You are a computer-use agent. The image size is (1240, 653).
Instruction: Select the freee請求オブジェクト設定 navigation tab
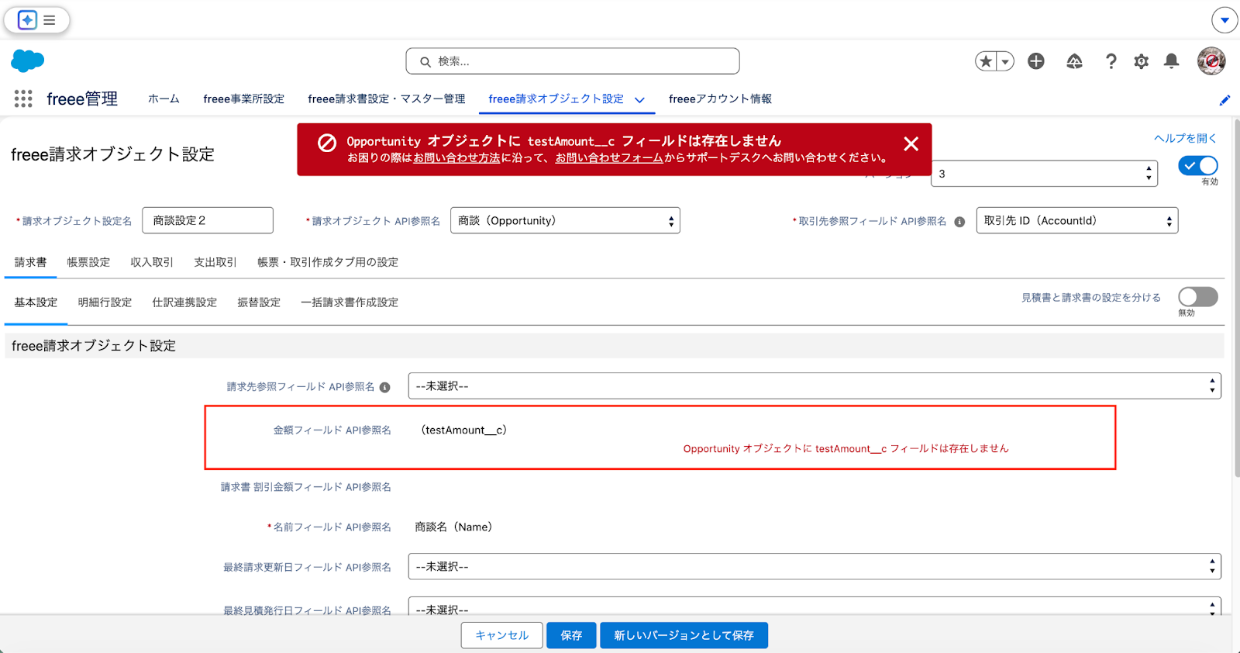(x=556, y=98)
